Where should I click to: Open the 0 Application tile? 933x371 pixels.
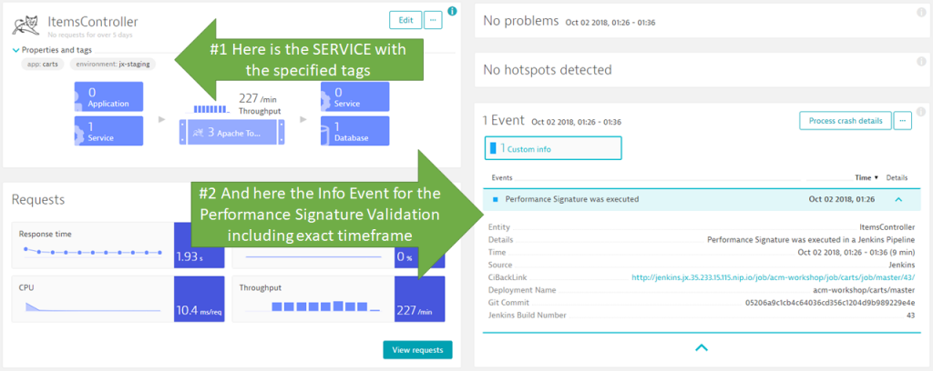pos(109,96)
